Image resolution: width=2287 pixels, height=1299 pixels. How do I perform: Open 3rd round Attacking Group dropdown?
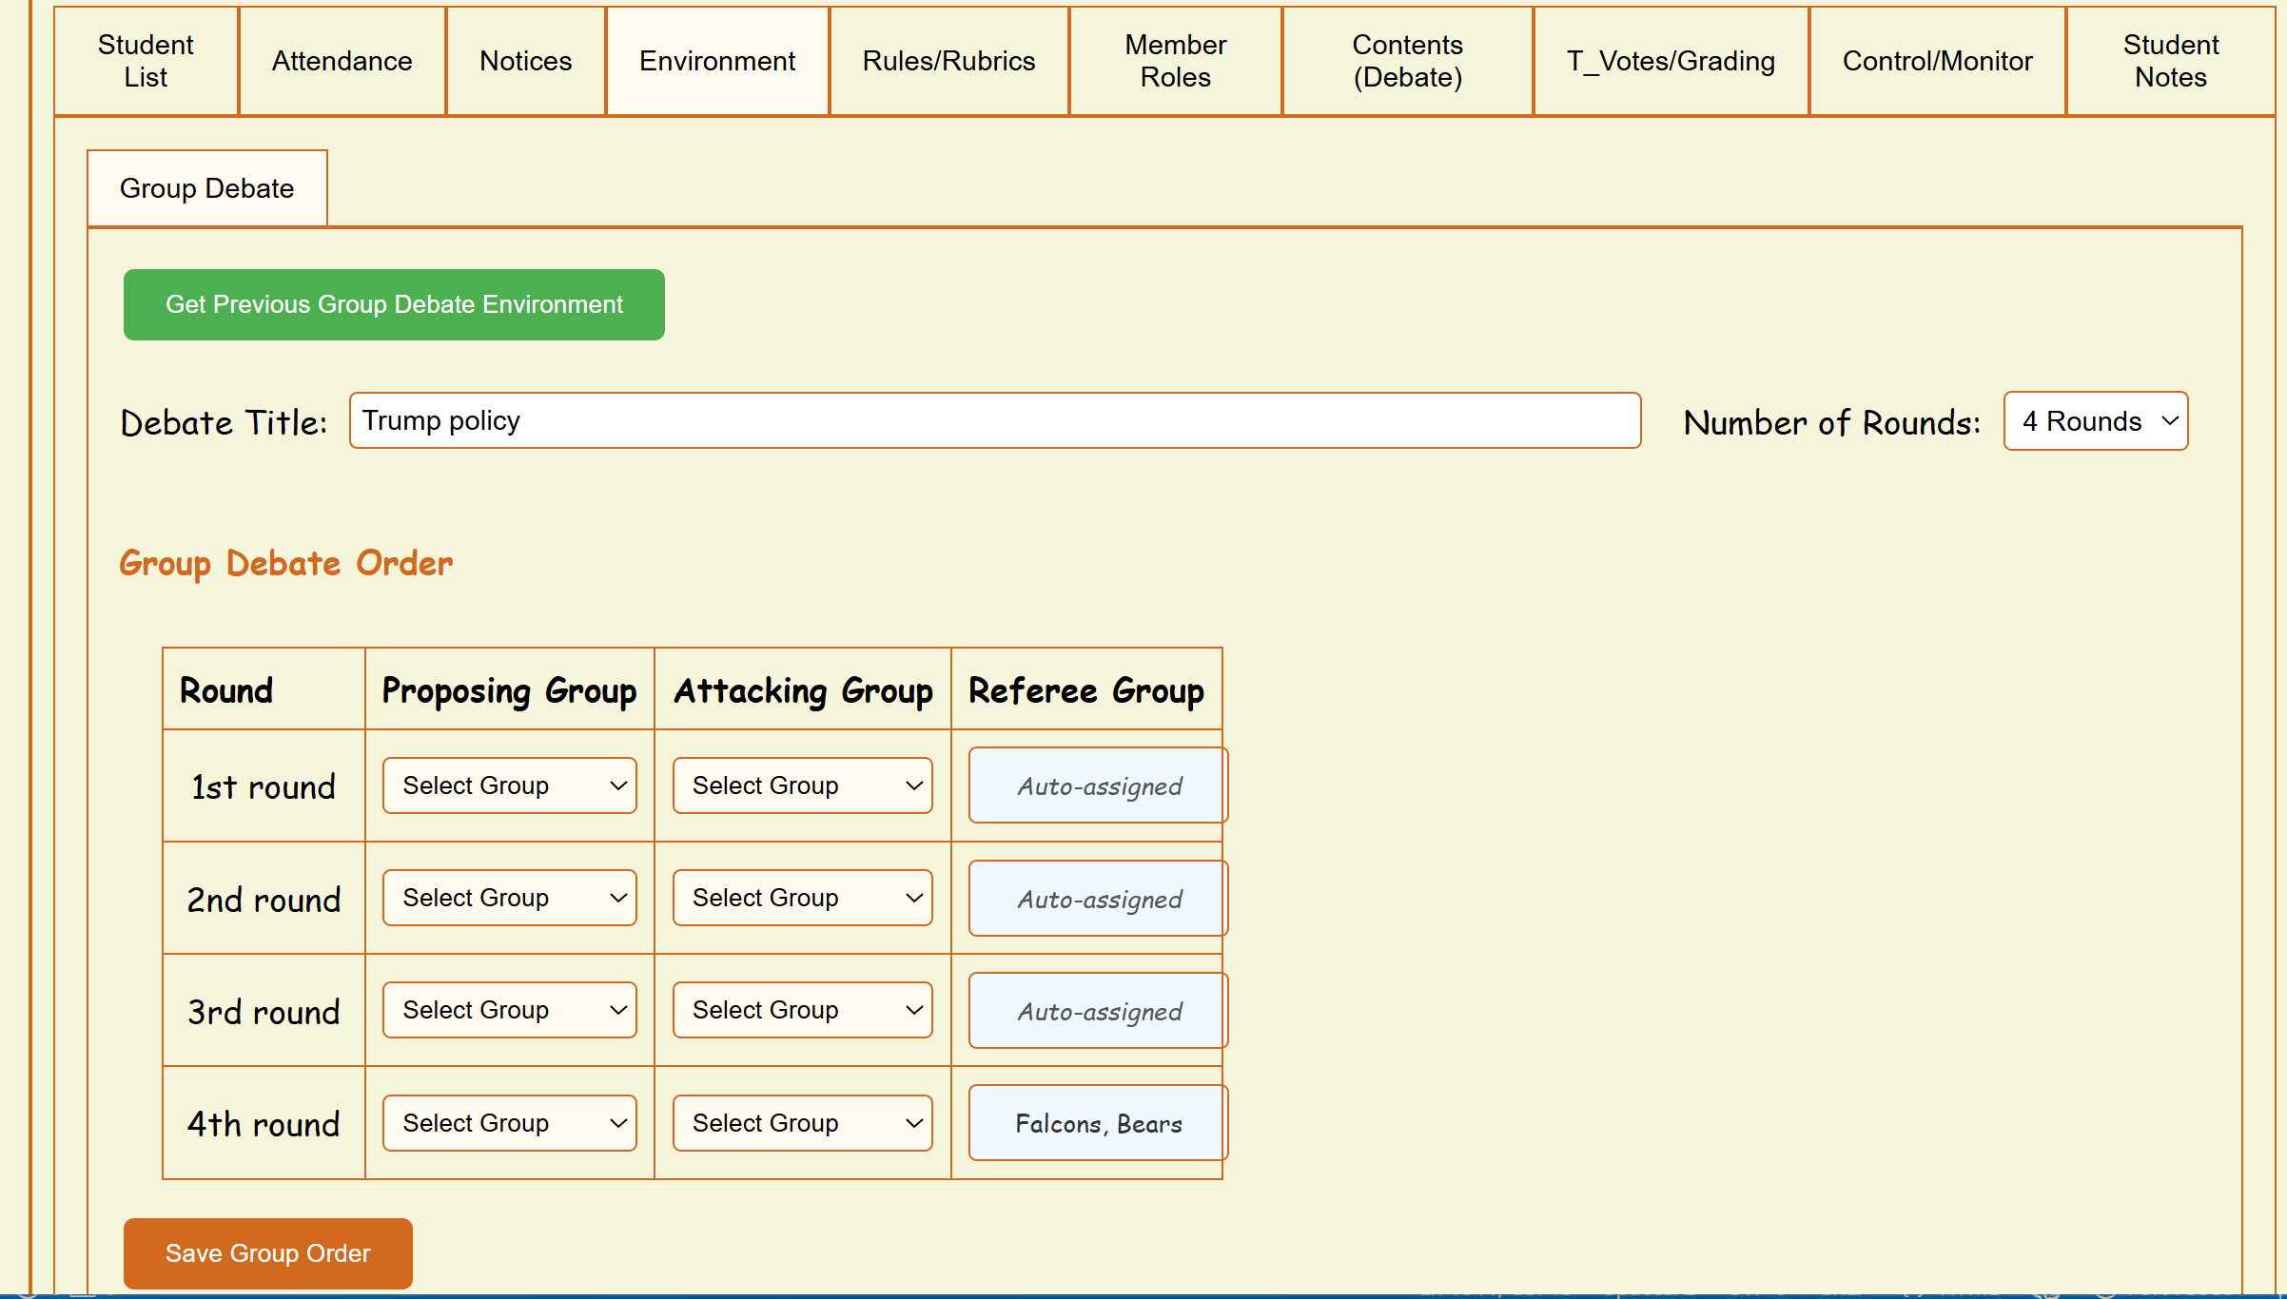click(x=802, y=1010)
